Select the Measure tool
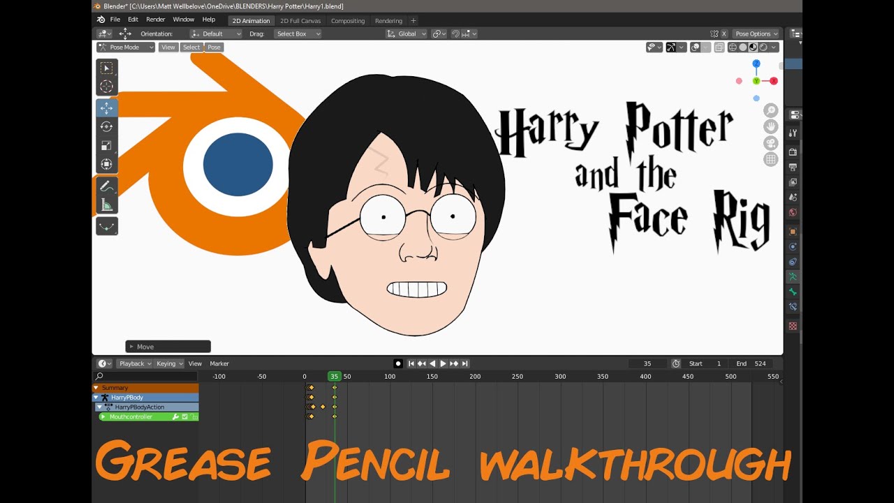 [107, 205]
